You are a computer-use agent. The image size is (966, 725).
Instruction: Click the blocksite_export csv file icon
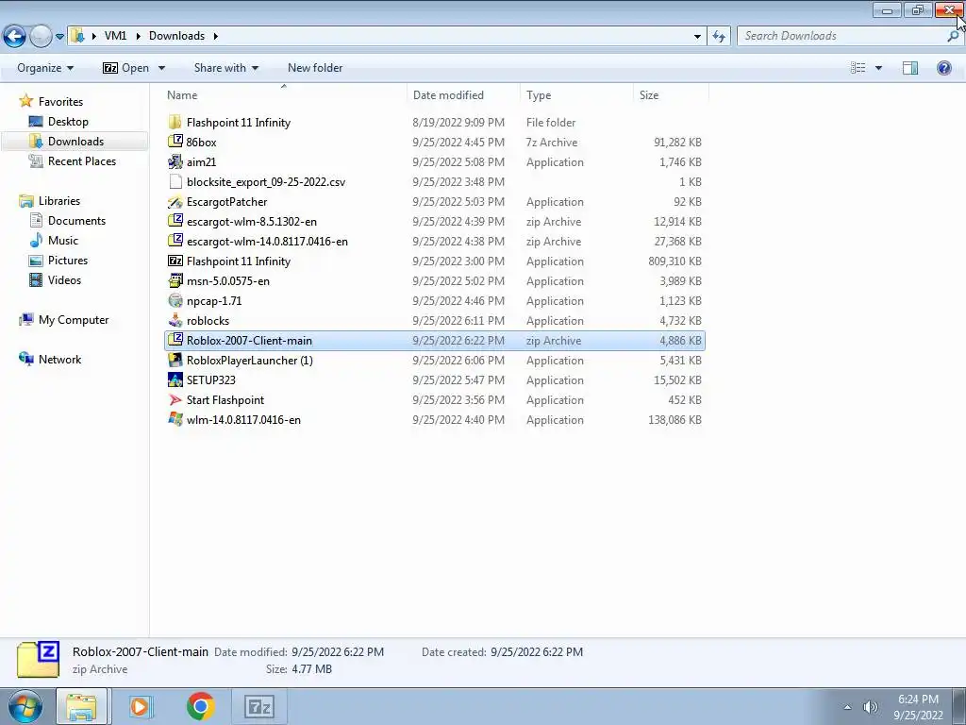pos(175,182)
